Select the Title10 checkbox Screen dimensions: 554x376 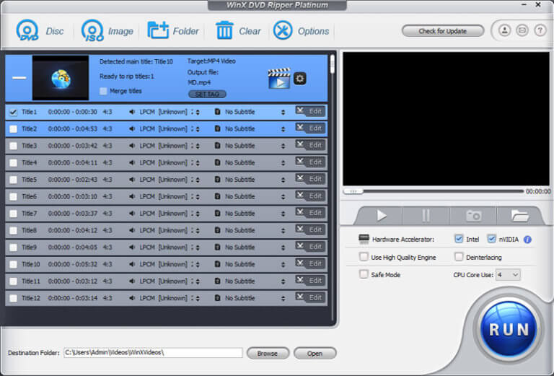(x=13, y=264)
